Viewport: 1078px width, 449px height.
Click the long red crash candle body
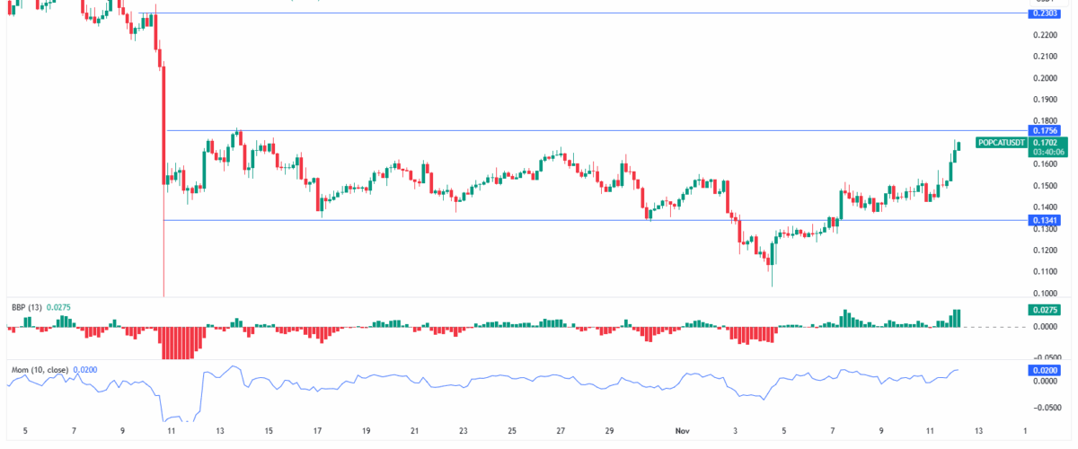click(x=163, y=126)
